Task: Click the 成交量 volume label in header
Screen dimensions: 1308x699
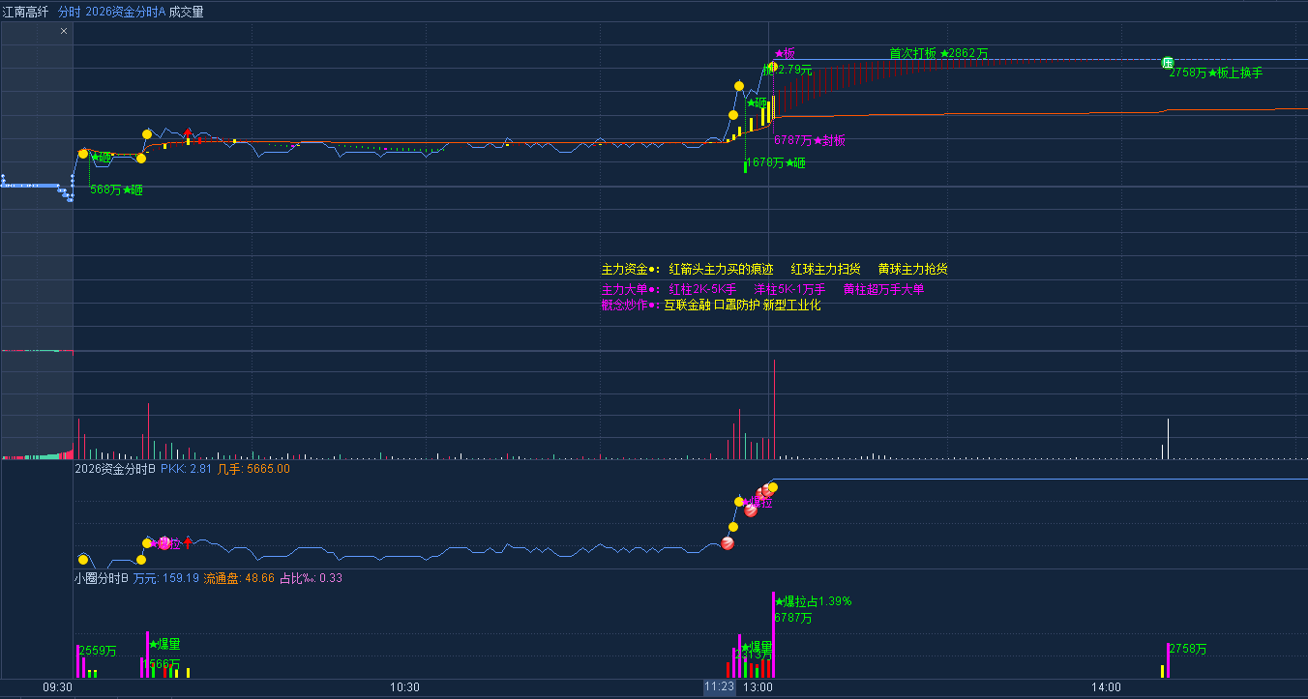Action: [x=187, y=12]
